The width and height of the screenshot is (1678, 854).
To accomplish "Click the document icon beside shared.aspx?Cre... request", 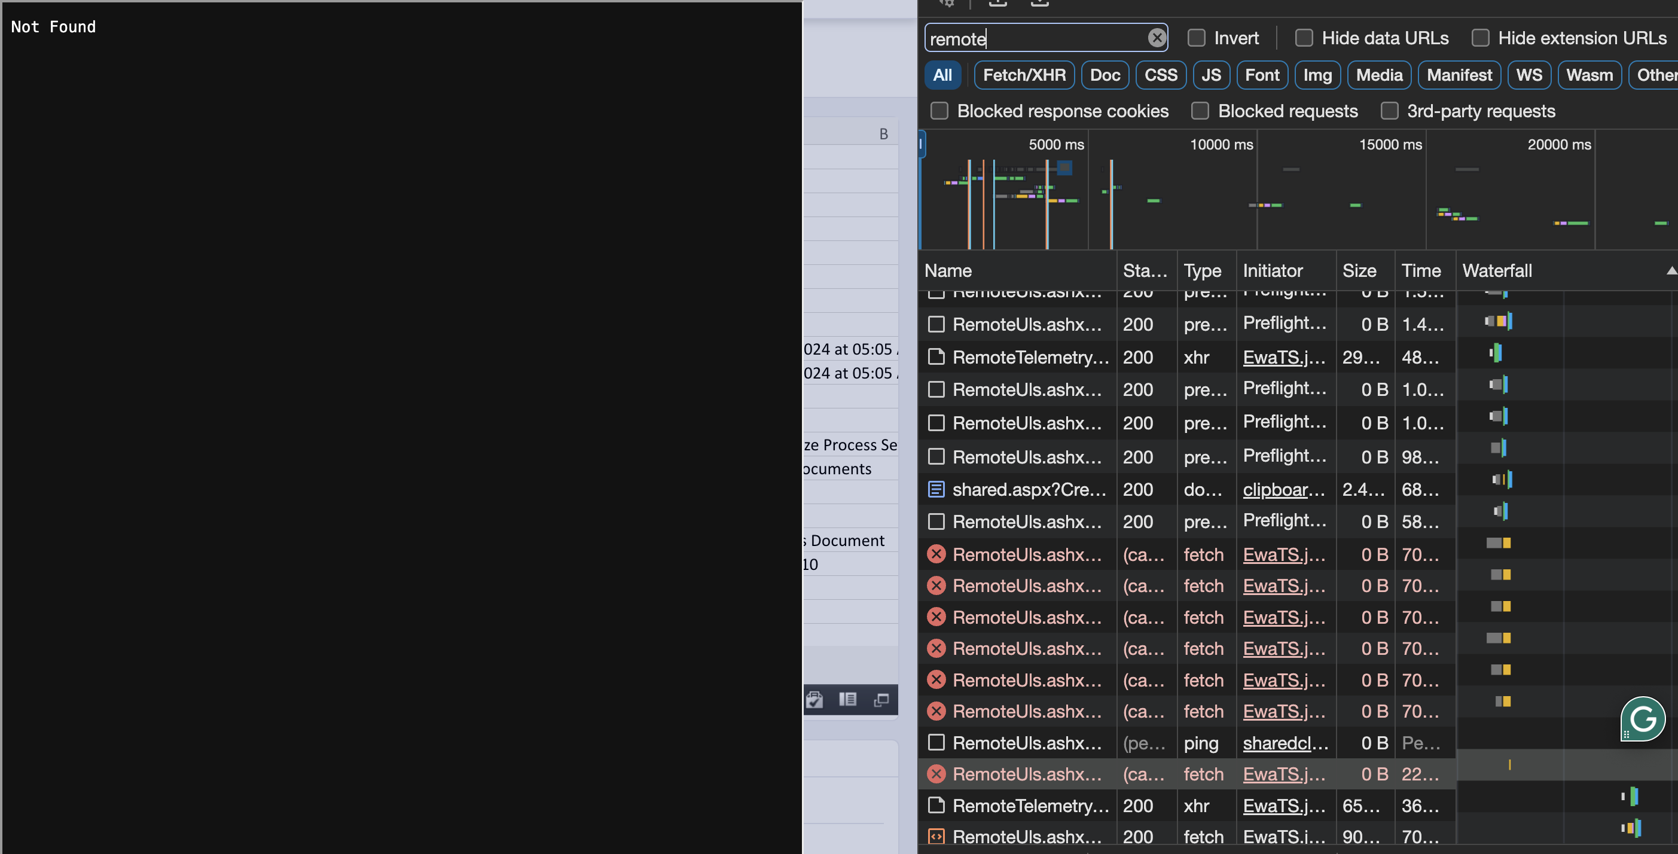I will pos(936,489).
